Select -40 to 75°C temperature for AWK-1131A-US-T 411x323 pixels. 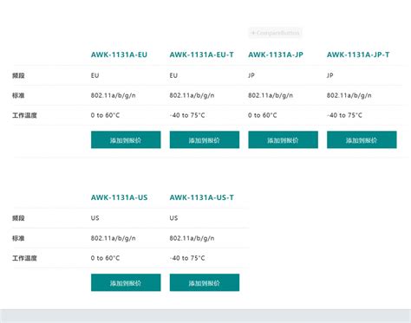[x=187, y=258]
